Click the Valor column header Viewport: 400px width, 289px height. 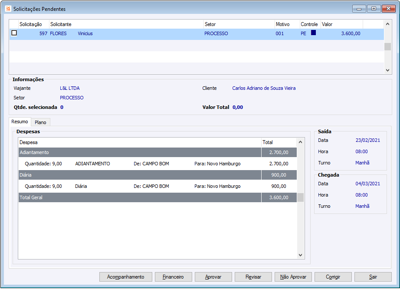(341, 24)
